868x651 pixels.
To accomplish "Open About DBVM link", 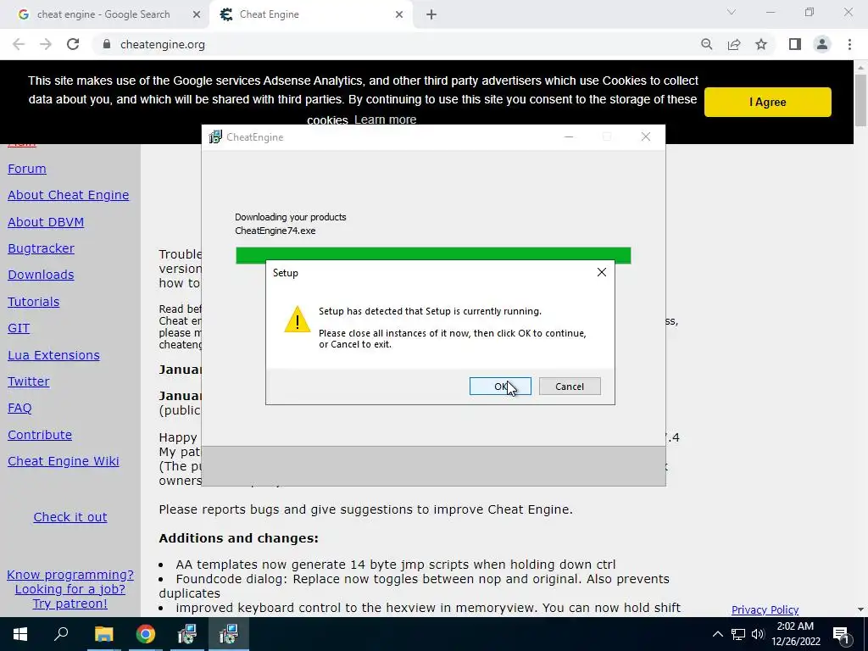I will point(46,222).
